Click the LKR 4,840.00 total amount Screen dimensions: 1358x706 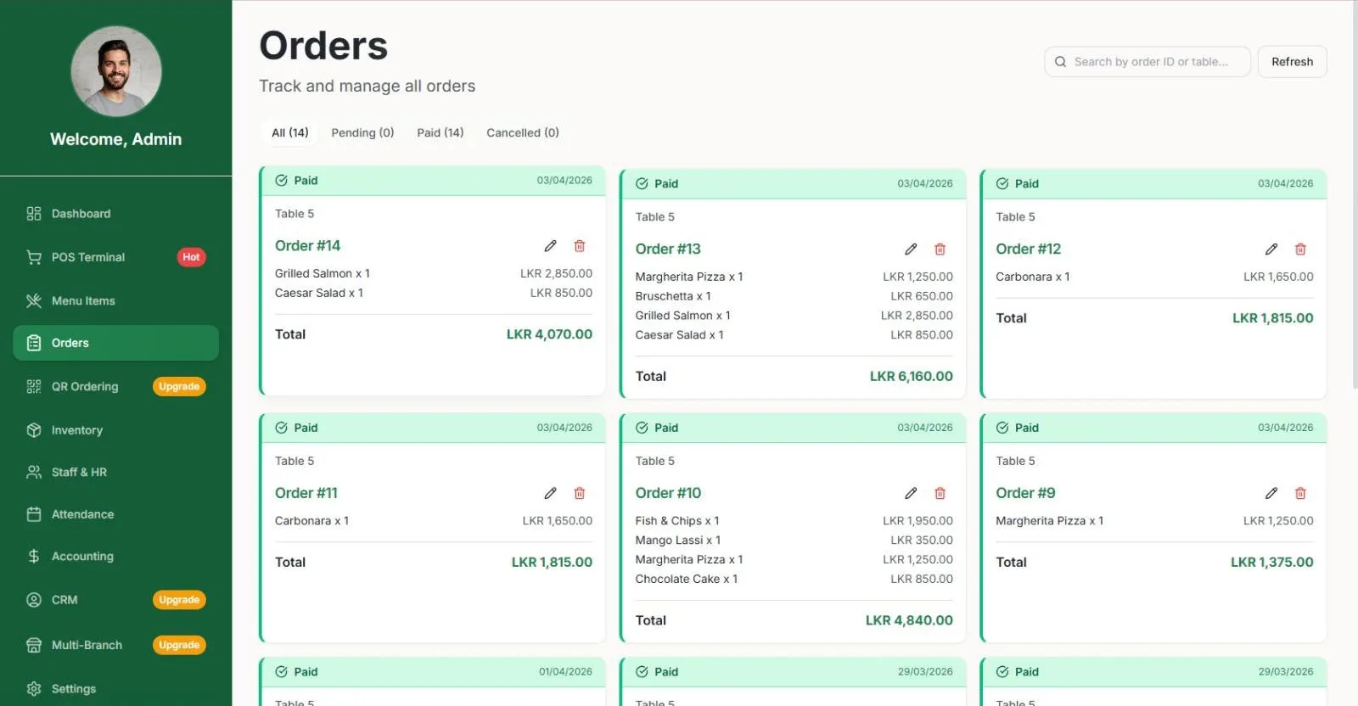(x=909, y=621)
